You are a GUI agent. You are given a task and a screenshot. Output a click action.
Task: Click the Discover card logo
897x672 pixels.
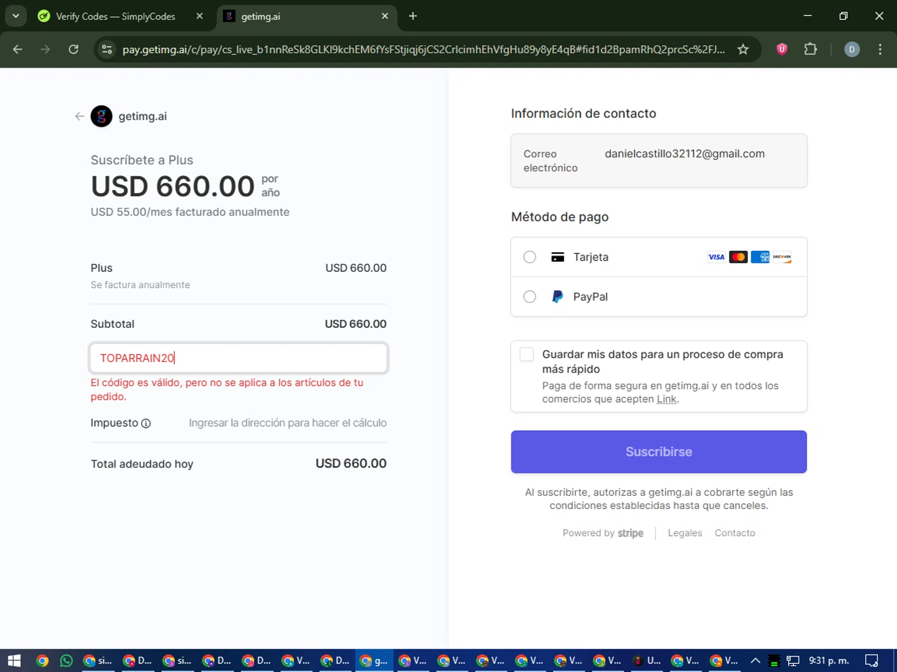click(782, 257)
